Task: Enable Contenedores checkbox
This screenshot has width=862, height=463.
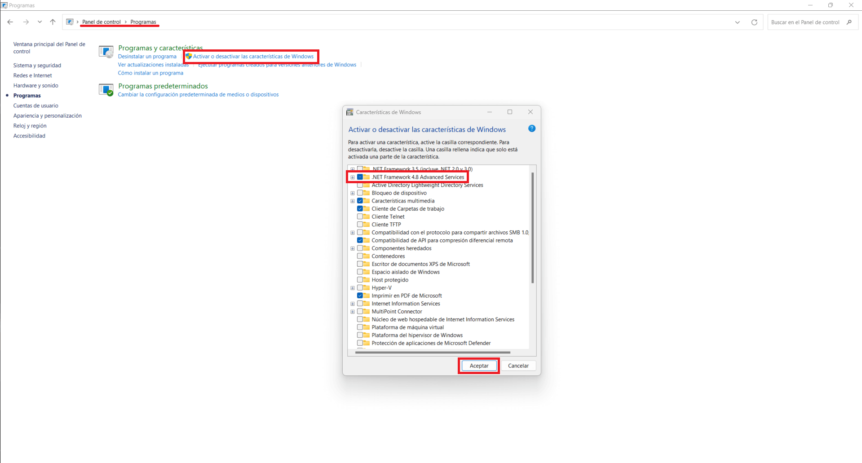Action: (360, 256)
